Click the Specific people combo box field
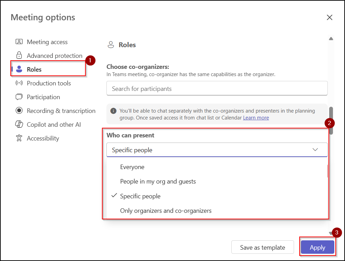 217,150
